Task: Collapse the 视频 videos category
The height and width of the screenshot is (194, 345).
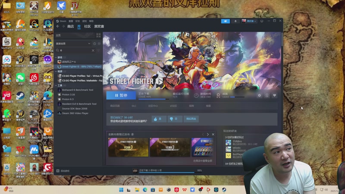Action: [59, 72]
